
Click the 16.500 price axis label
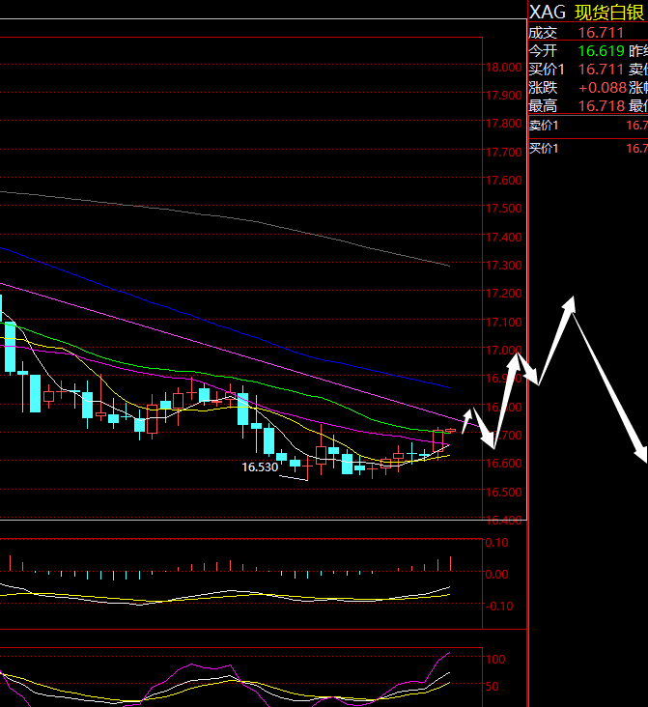504,492
